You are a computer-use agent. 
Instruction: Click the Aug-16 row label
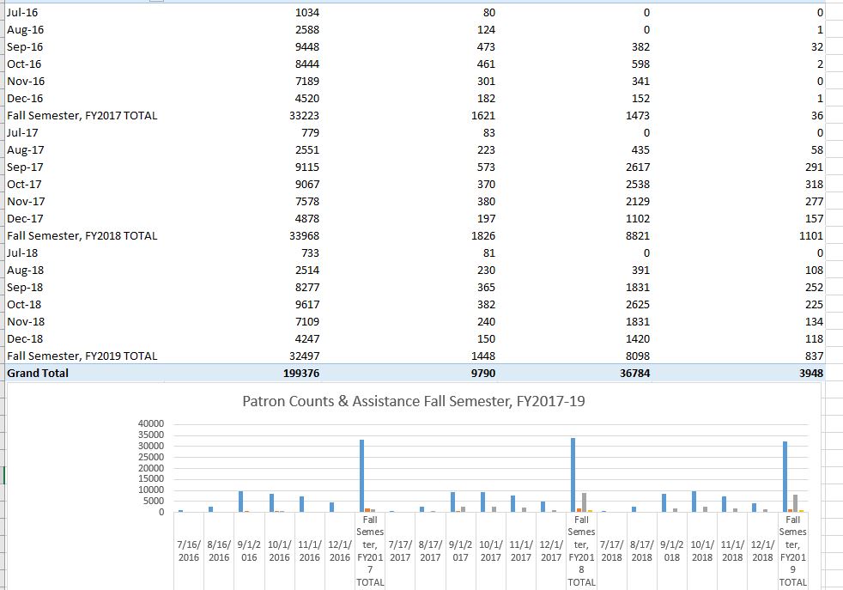click(25, 29)
